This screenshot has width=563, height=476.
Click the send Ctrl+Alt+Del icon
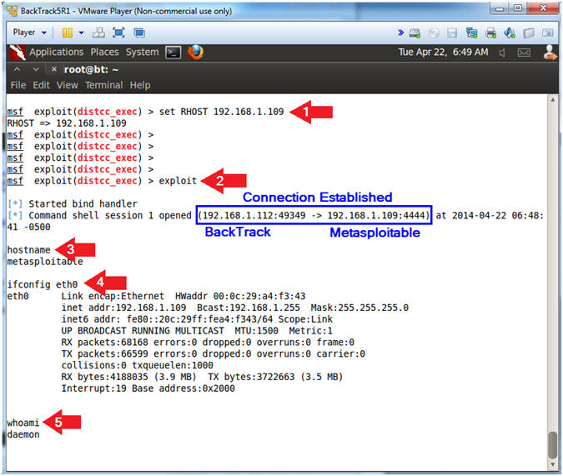point(98,33)
